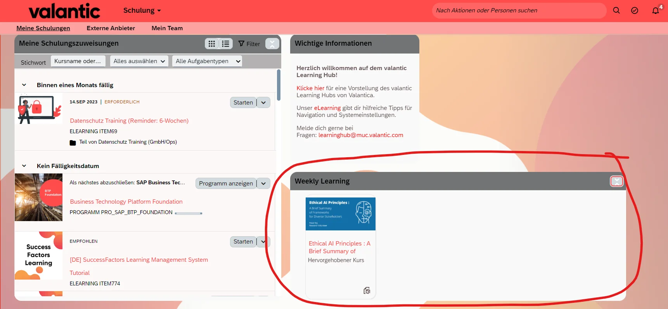
Task: Click the Success Factors Learning thumbnail
Action: (38, 256)
